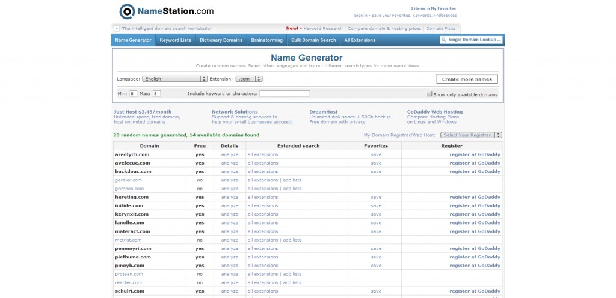
Task: Click the Min length input field
Action: (x=133, y=94)
